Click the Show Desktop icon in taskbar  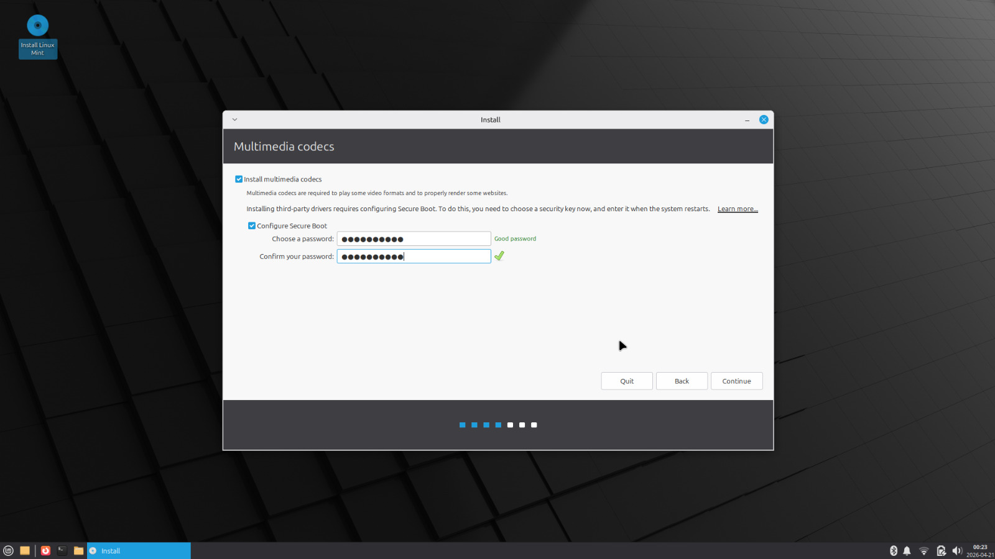(x=25, y=550)
